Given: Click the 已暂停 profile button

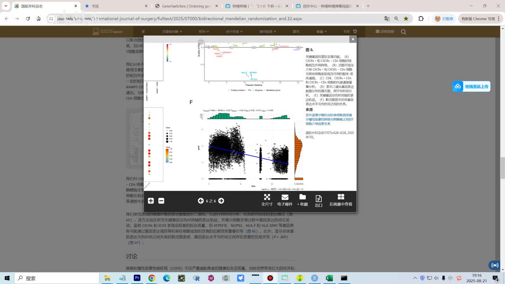Looking at the screenshot, I should pyautogui.click(x=444, y=19).
